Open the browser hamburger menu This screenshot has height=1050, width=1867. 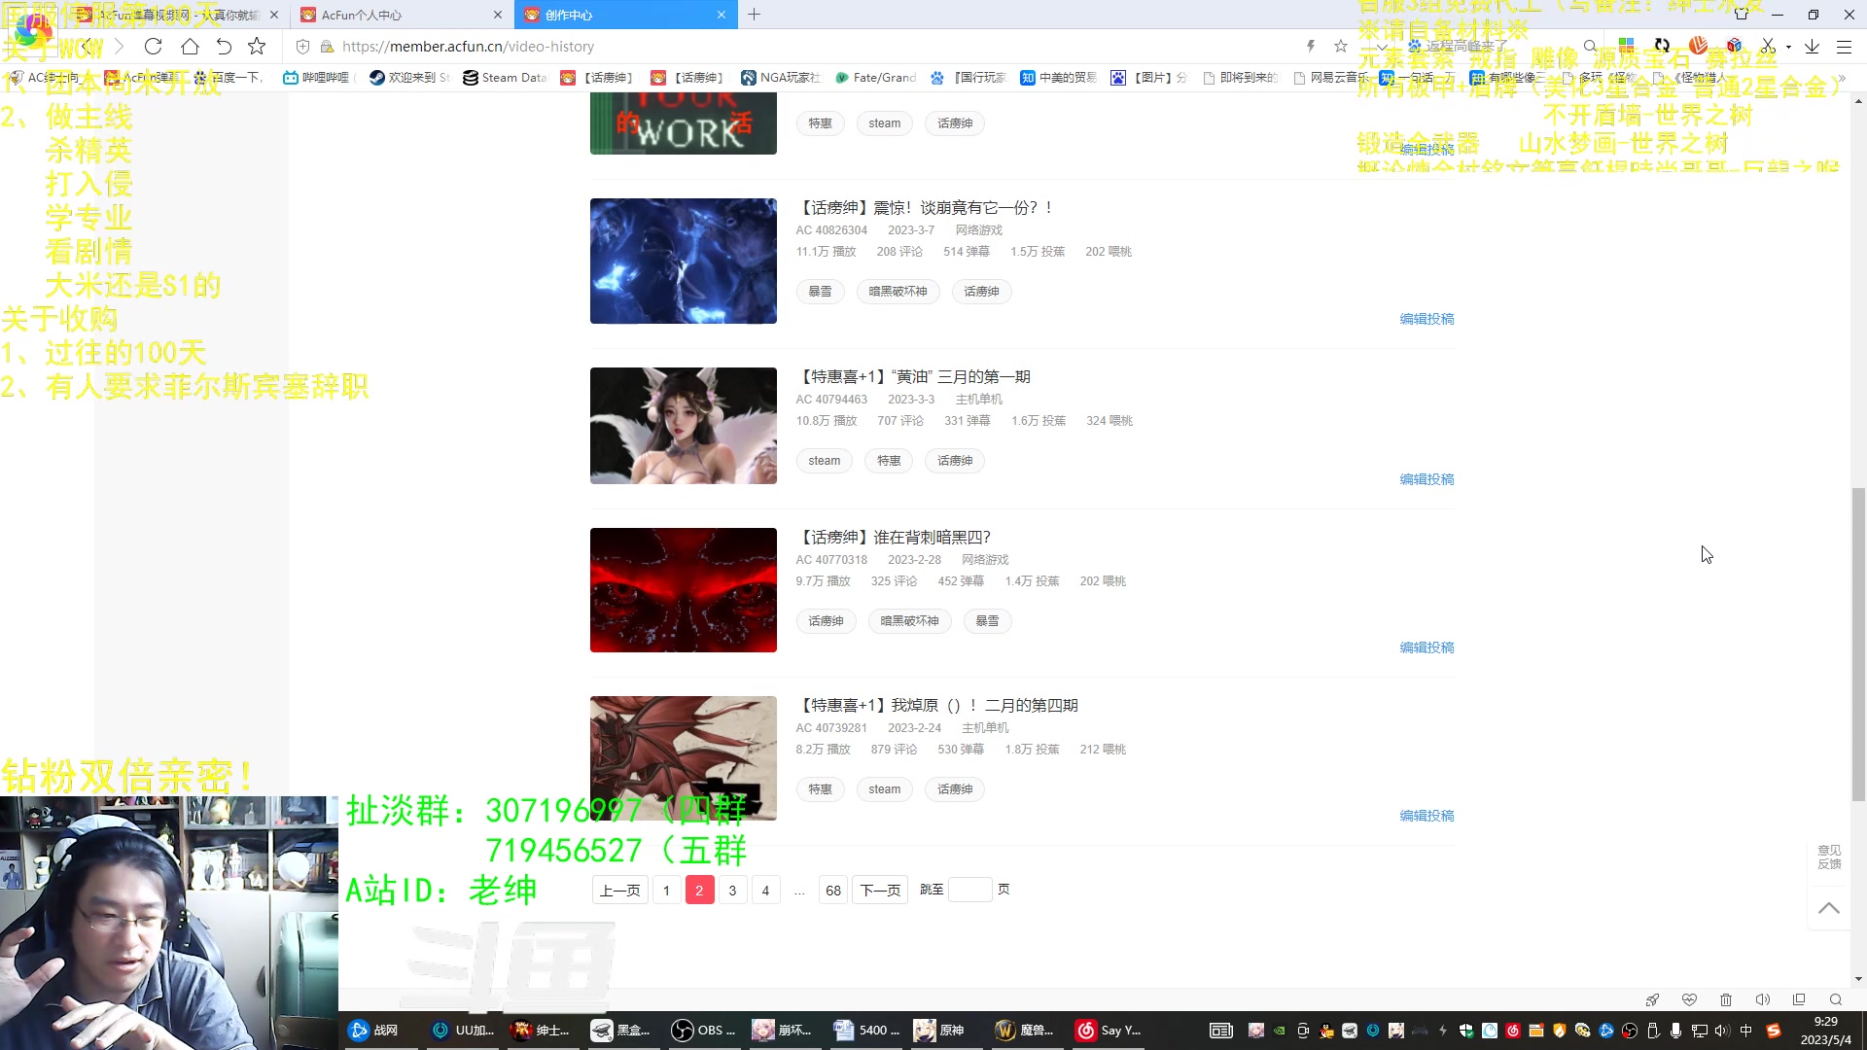[1844, 46]
